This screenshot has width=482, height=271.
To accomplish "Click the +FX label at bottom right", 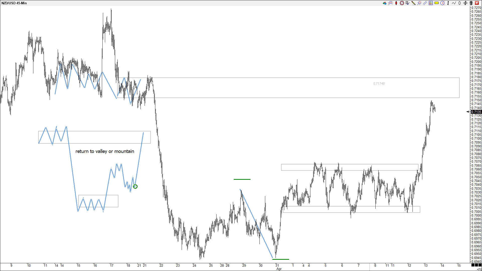I will (x=479, y=269).
